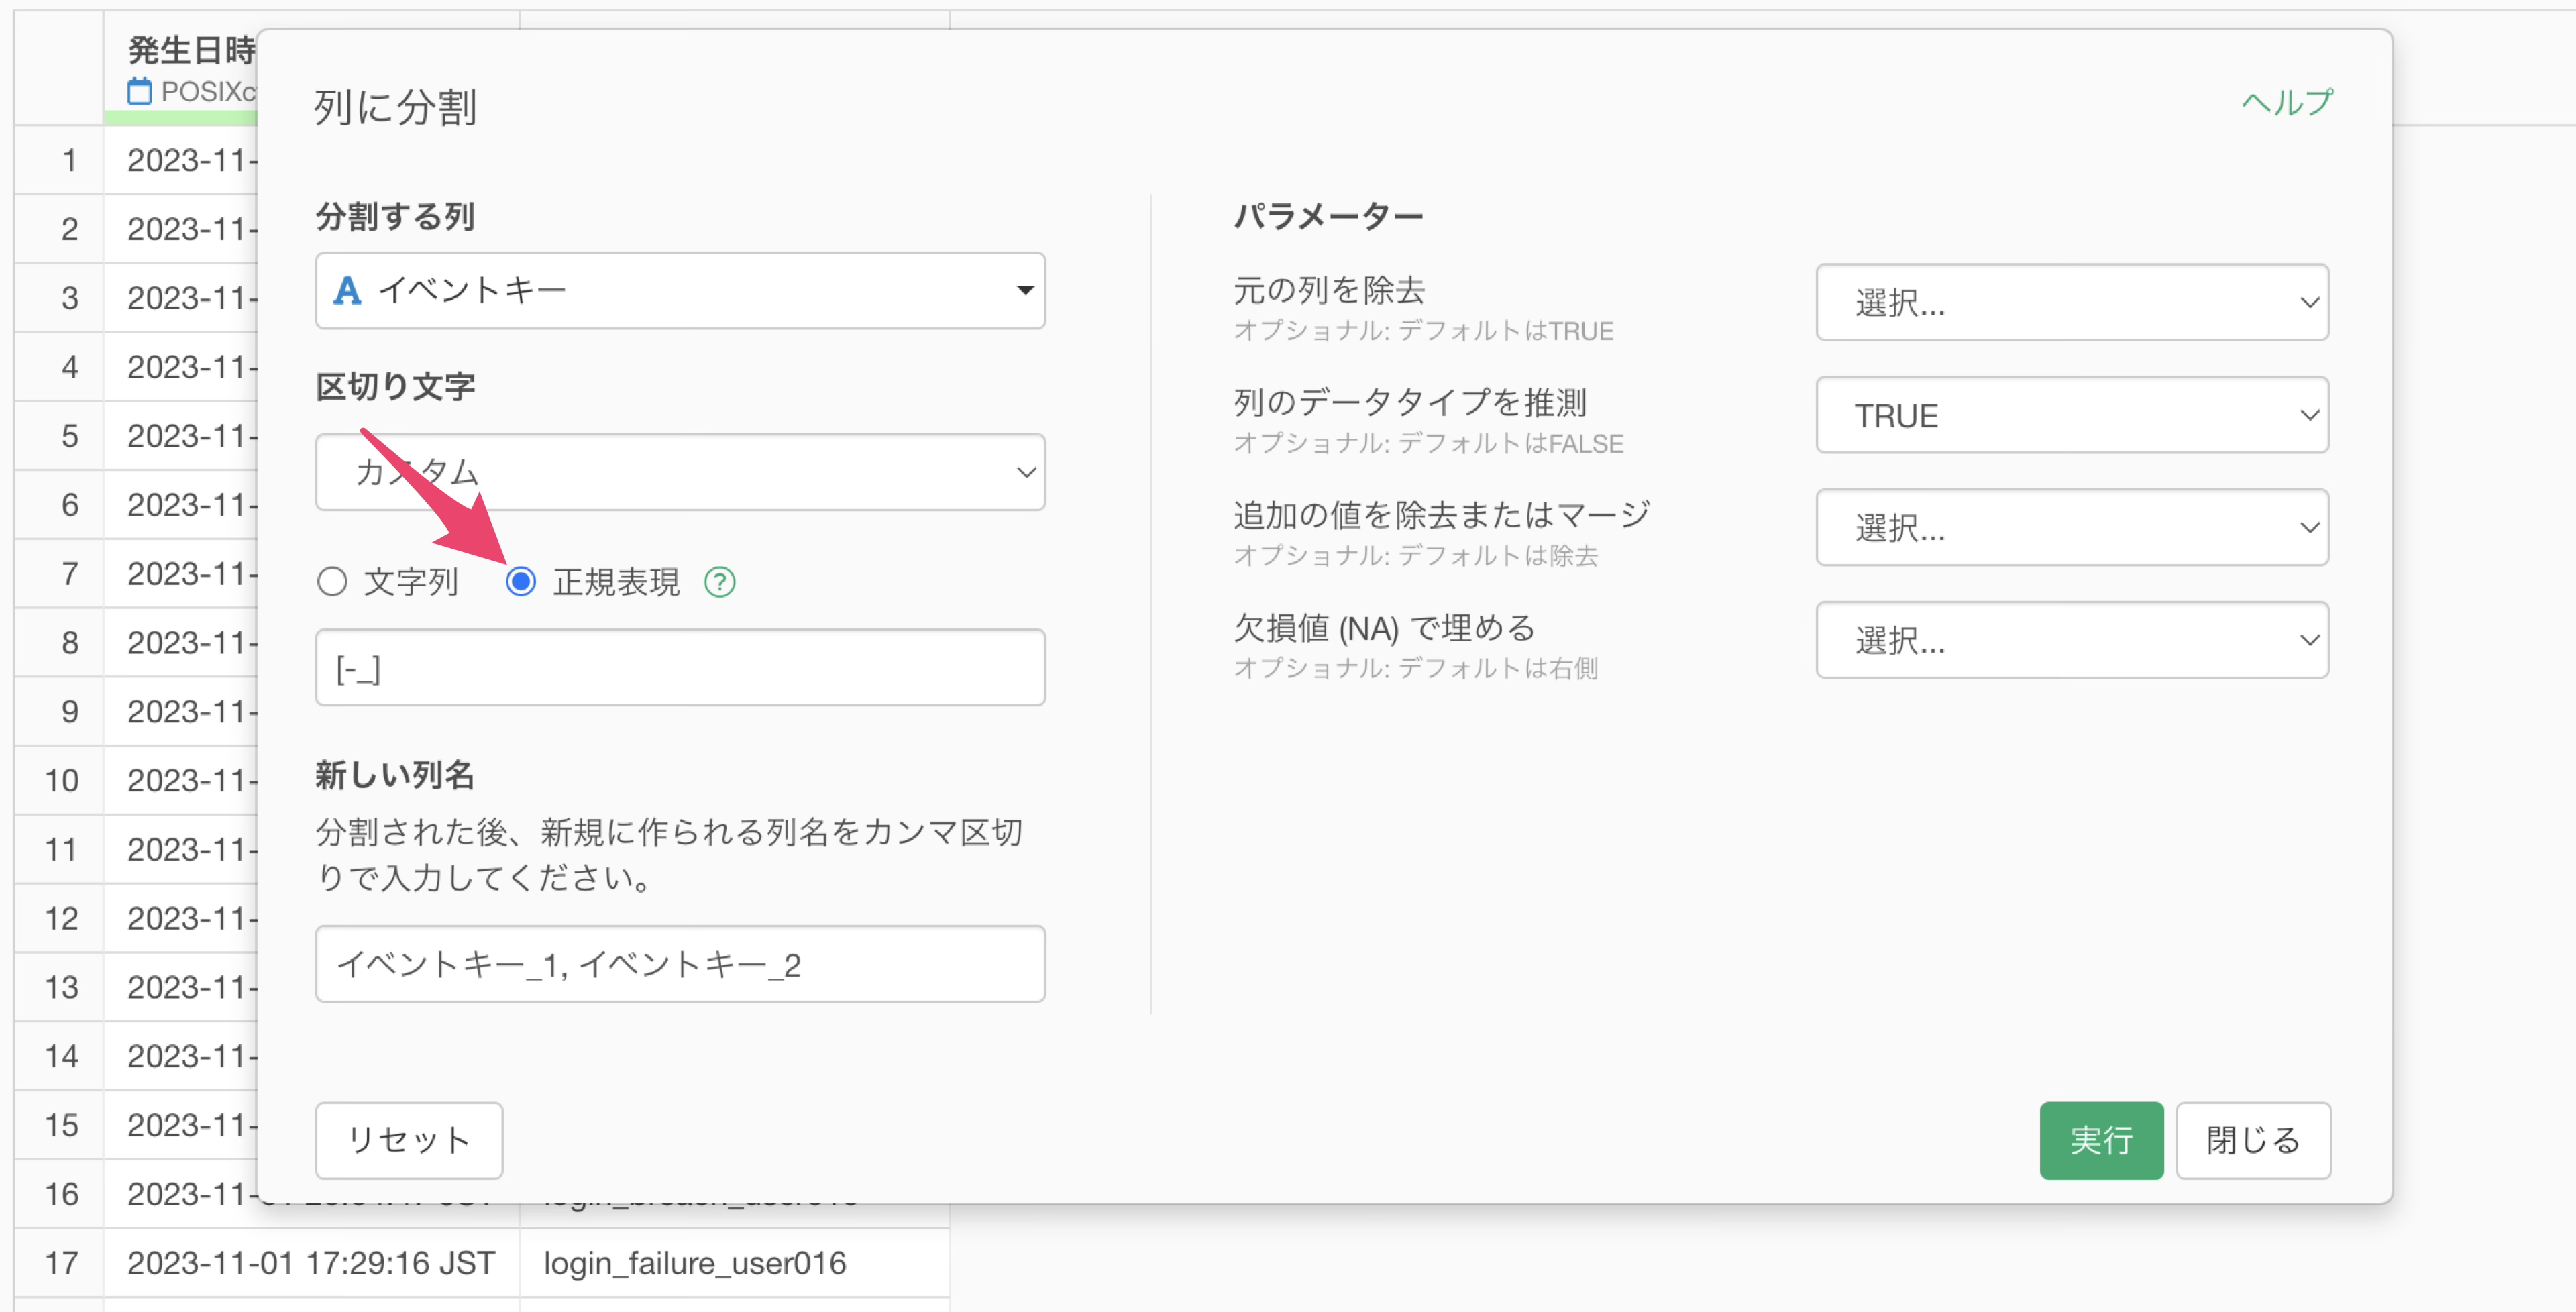
Task: Click the regex pattern input field
Action: [680, 668]
